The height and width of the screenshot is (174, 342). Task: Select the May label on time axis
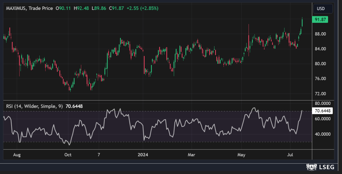click(241, 155)
